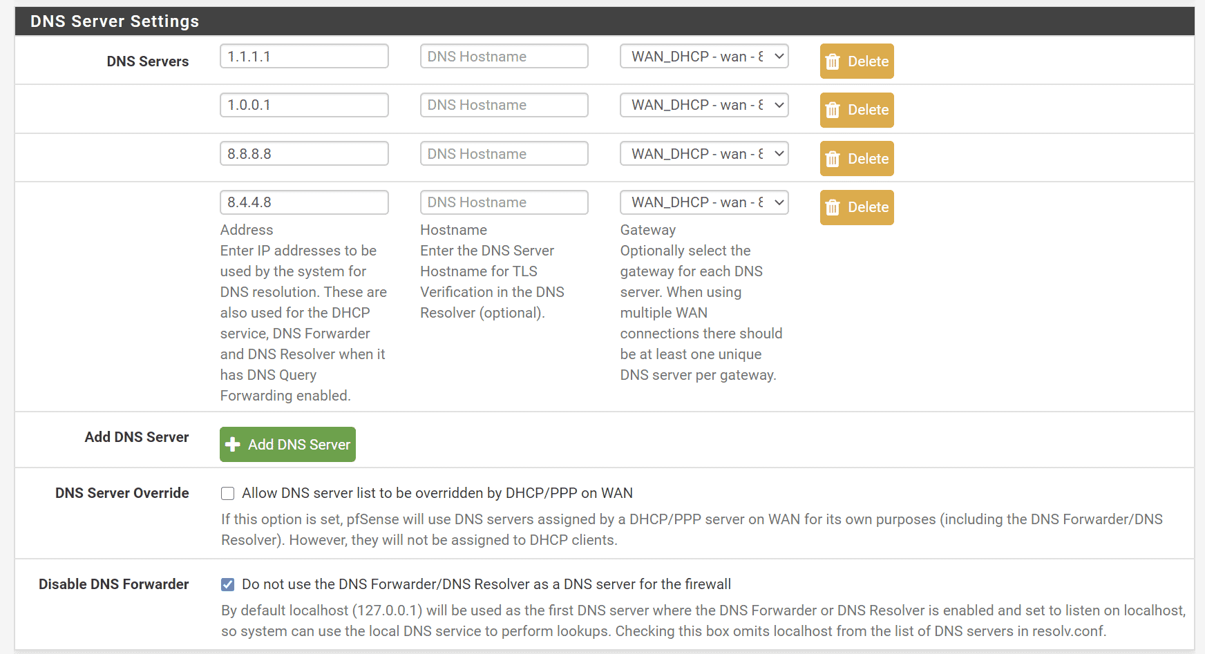
Task: Click the 8.8.8.8 address input
Action: (x=304, y=154)
